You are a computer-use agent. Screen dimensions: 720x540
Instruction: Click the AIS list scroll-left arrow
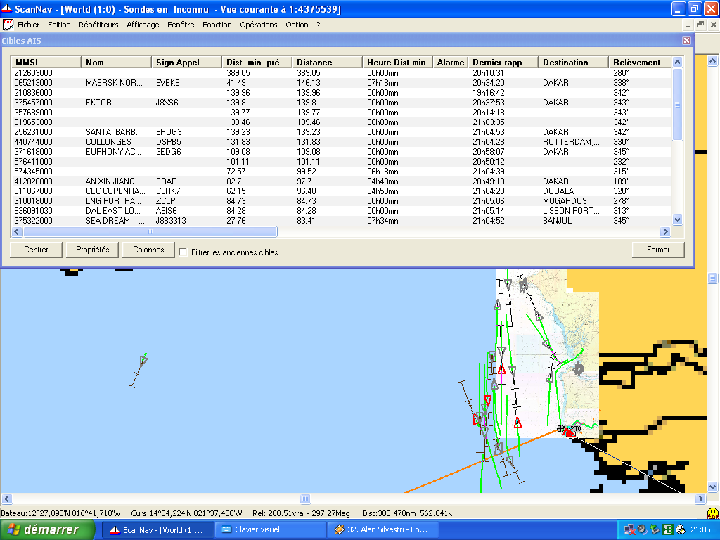point(17,232)
